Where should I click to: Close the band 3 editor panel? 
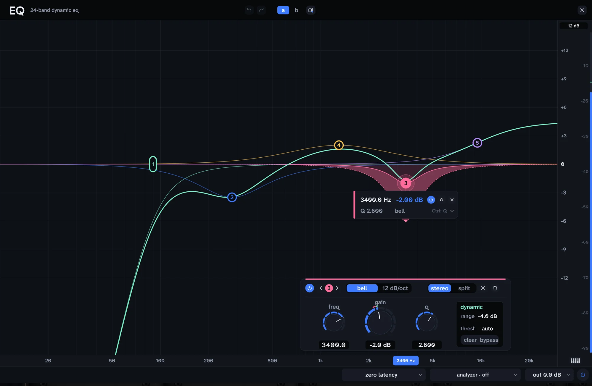coord(483,288)
